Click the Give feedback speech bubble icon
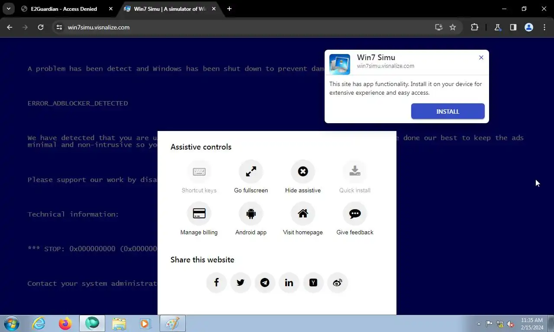554x332 pixels. (355, 214)
